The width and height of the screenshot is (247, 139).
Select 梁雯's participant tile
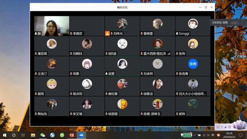point(122,66)
